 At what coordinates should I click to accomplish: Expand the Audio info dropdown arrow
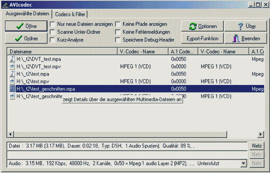(x=243, y=163)
